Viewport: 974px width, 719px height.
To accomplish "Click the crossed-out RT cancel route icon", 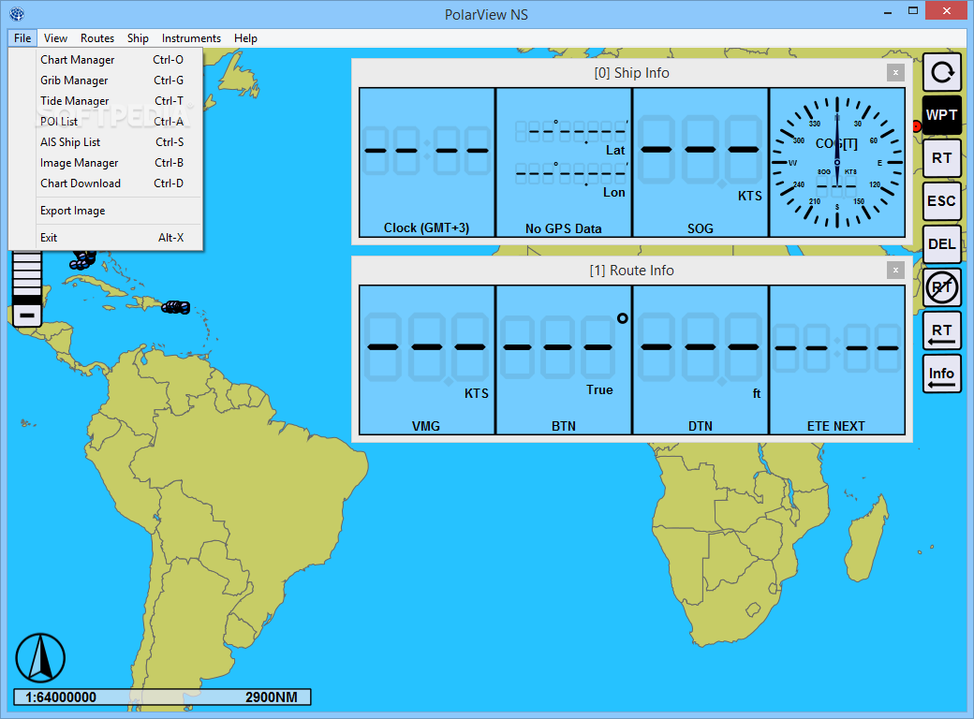I will pyautogui.click(x=942, y=287).
